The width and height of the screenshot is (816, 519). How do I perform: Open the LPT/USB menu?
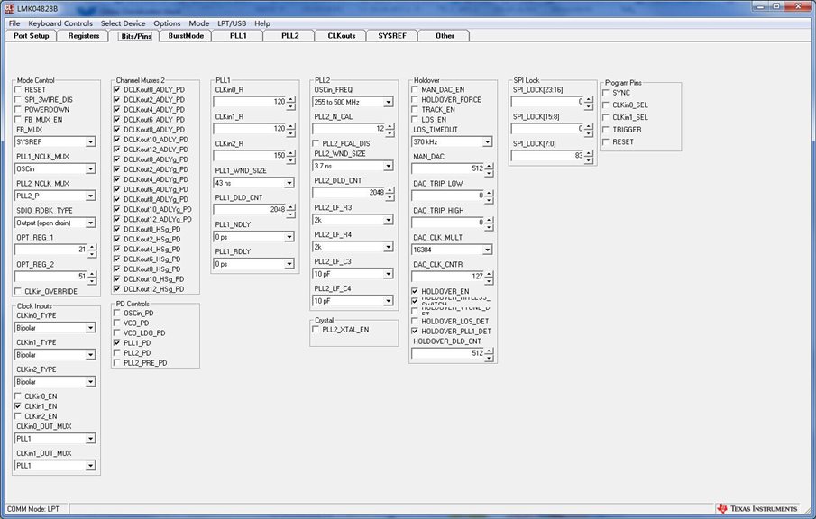click(232, 23)
